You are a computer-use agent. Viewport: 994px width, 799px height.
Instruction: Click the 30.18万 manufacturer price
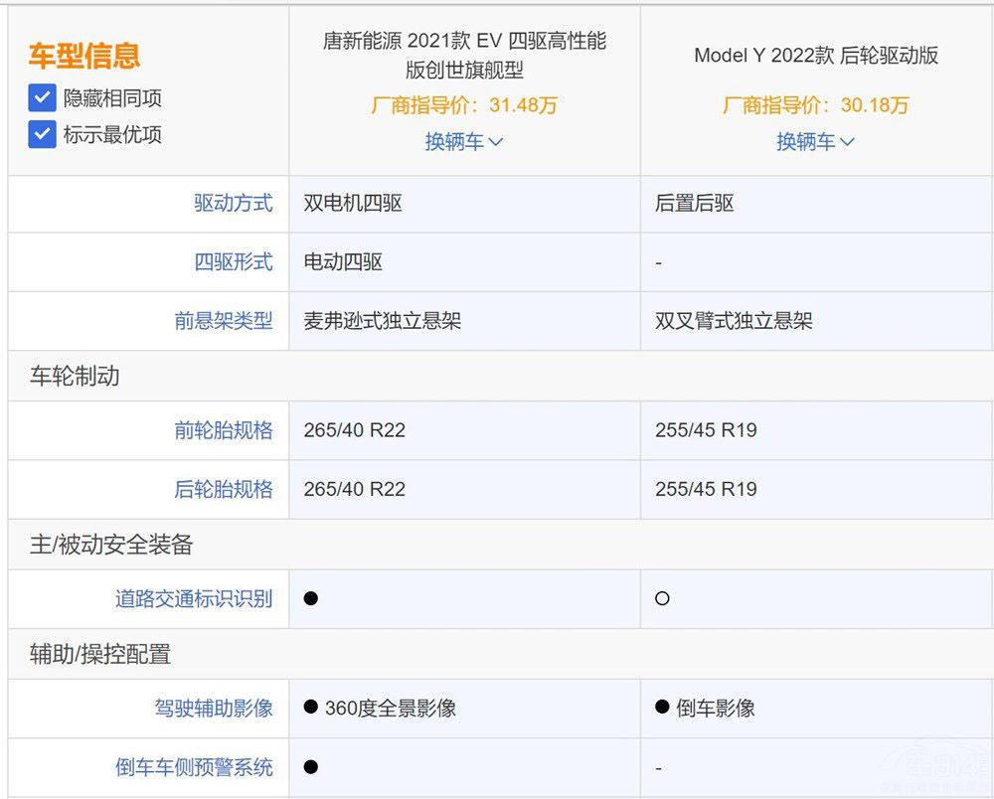click(x=875, y=105)
